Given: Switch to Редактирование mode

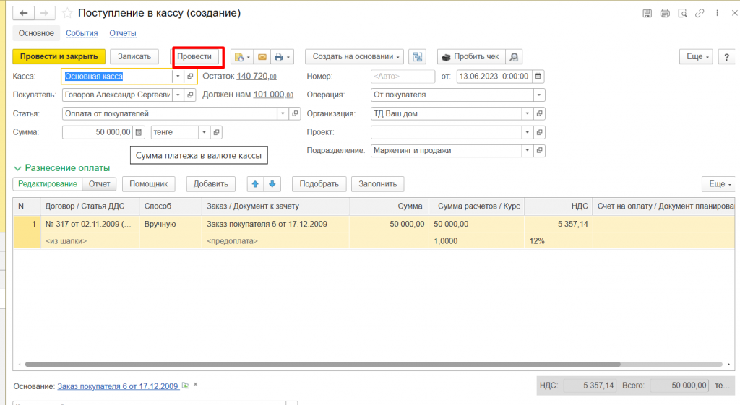Looking at the screenshot, I should coord(48,184).
